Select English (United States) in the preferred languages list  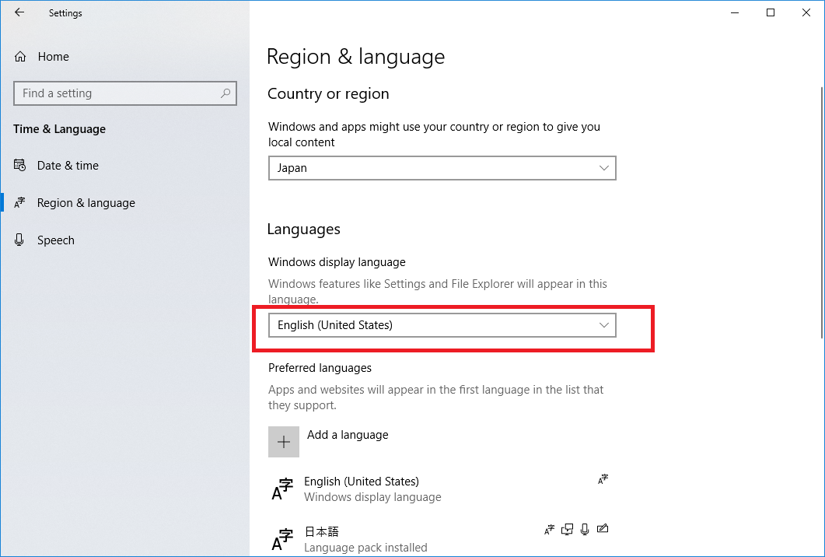point(440,489)
